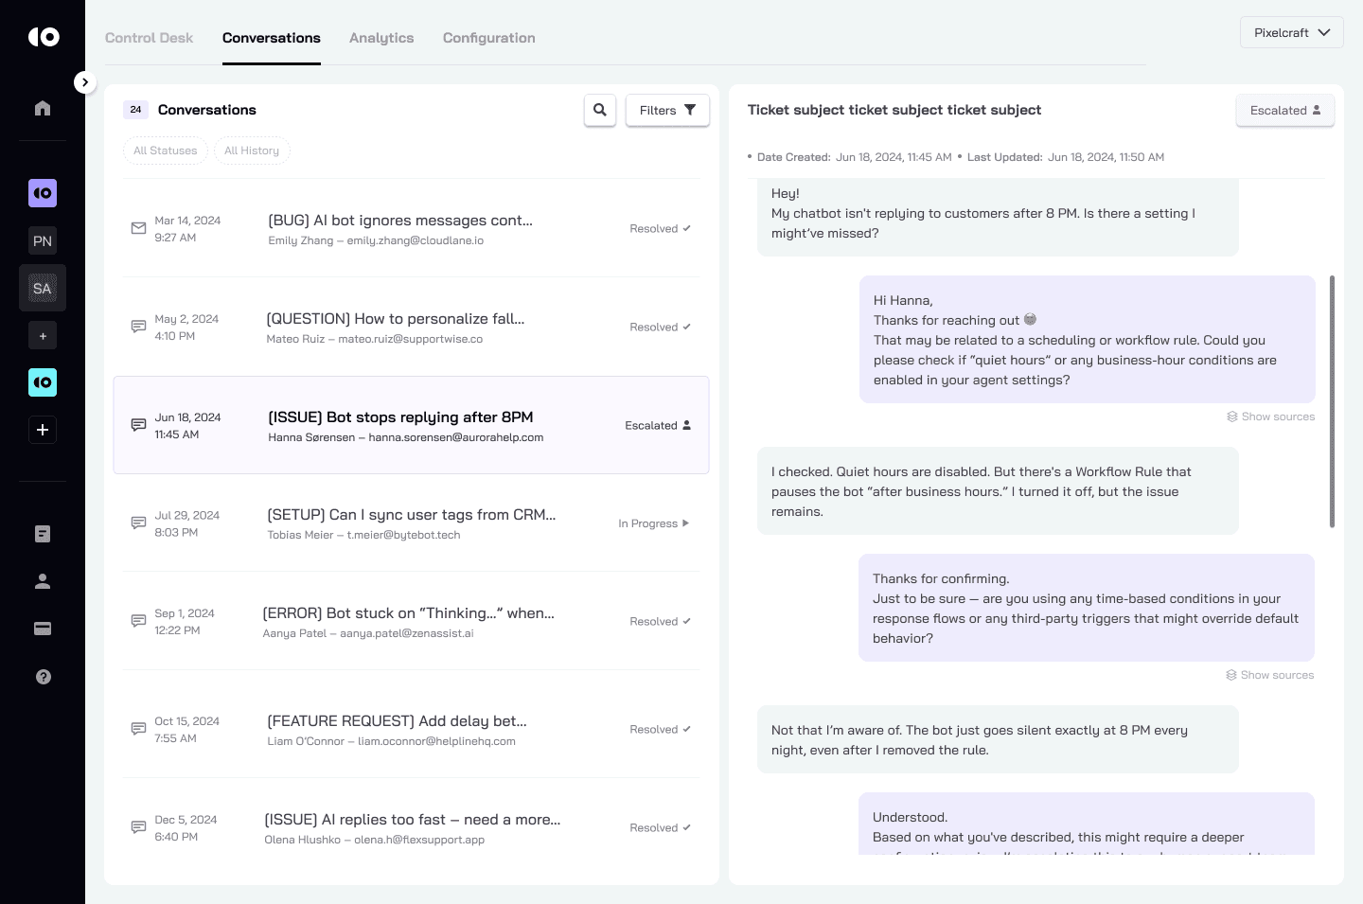
Task: Click the help question mark icon
Action: coord(43,677)
